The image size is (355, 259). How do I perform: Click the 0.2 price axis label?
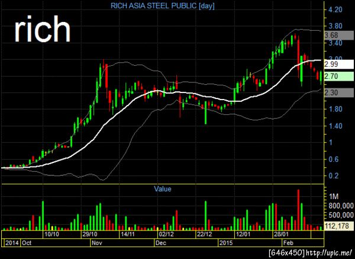point(334,176)
